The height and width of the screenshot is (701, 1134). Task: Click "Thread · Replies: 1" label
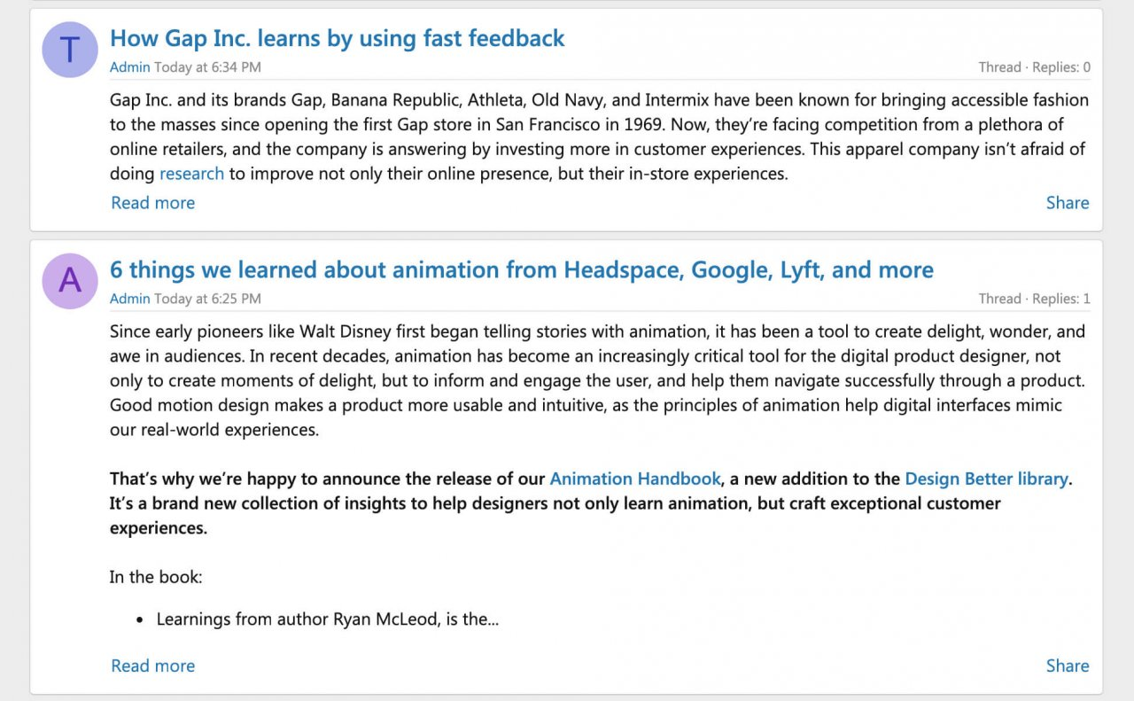1034,299
